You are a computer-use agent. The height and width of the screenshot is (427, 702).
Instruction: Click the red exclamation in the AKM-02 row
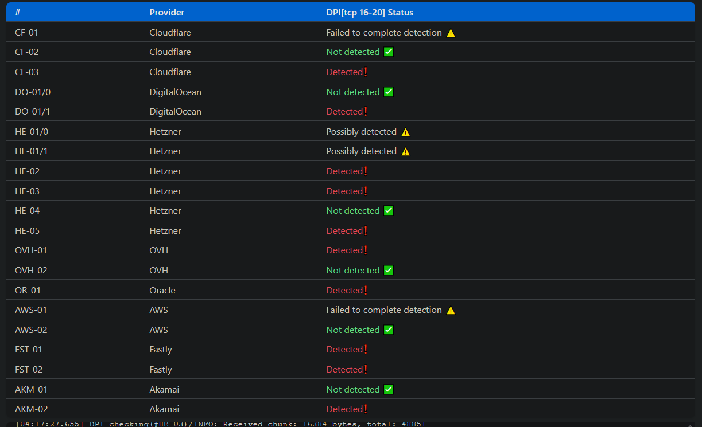[366, 409]
